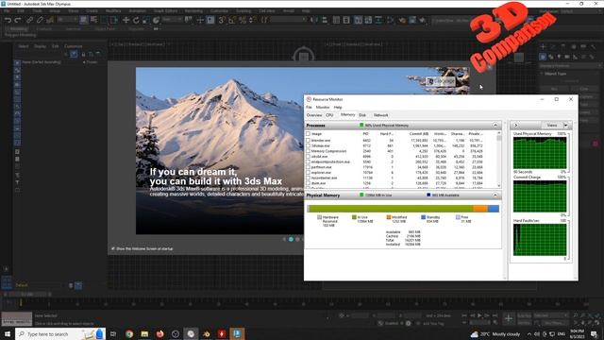
Task: Select Lights category in Create panel
Action: click(x=559, y=57)
